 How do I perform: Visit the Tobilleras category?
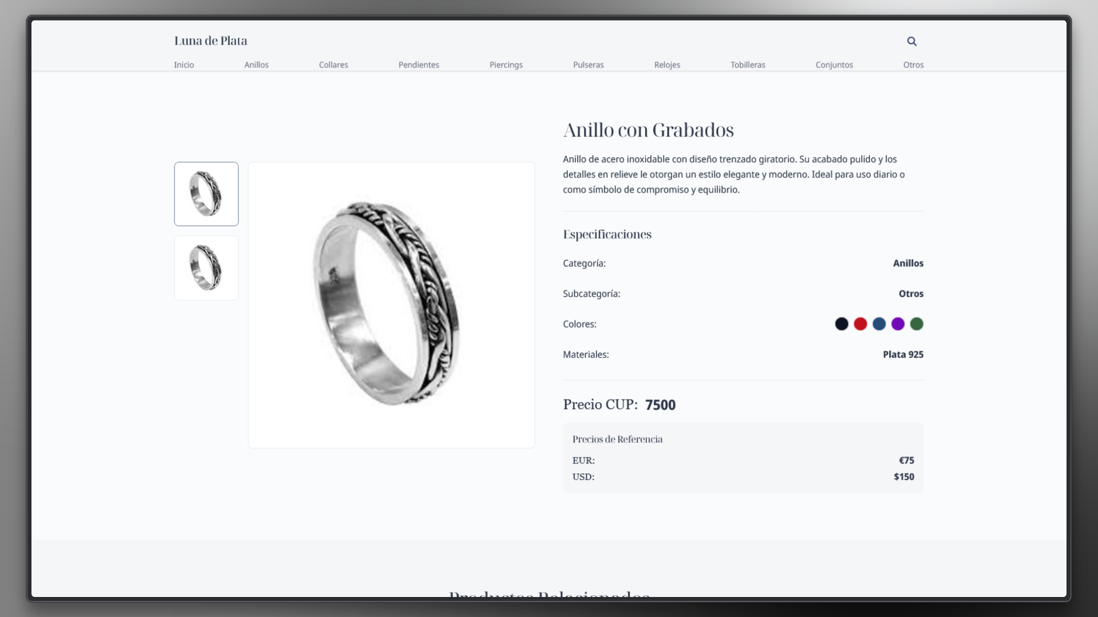[x=748, y=65]
